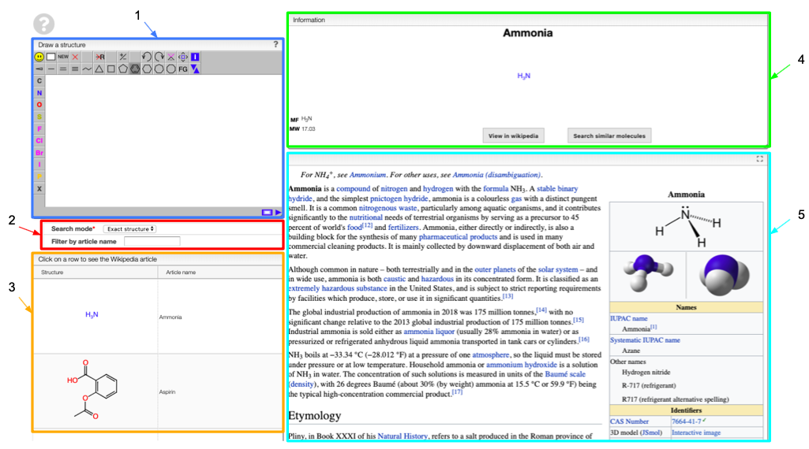
Task: Select the heptagon seven-membered ring tool
Action: click(x=159, y=69)
